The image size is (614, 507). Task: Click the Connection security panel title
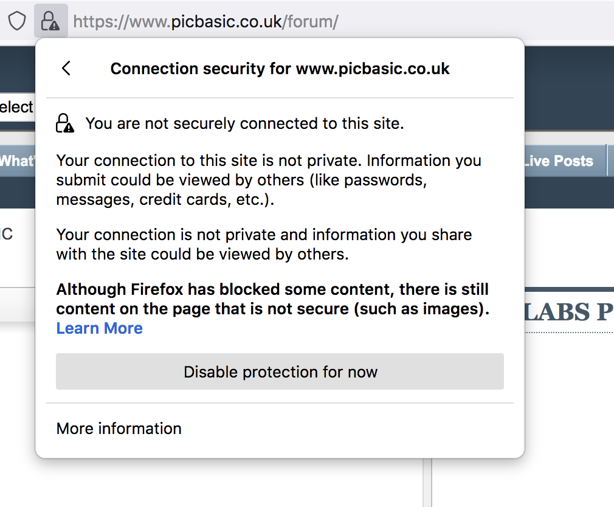point(280,68)
